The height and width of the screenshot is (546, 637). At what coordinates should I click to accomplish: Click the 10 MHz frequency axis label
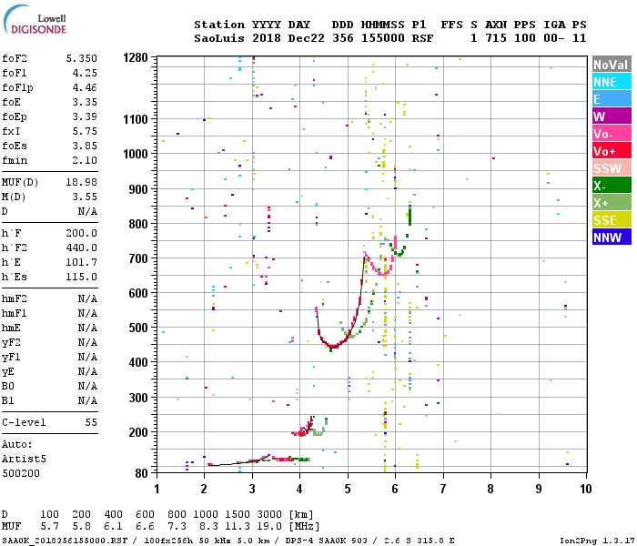pyautogui.click(x=585, y=489)
